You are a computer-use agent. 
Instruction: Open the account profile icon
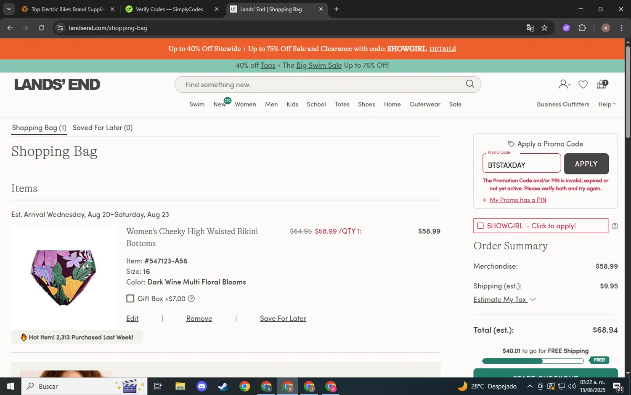[565, 85]
